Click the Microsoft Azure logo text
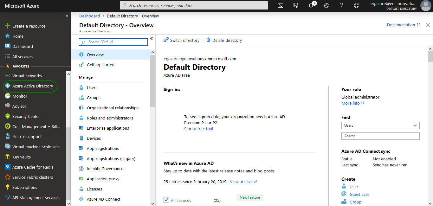Screen dimensions: 433x206 click(x=22, y=6)
